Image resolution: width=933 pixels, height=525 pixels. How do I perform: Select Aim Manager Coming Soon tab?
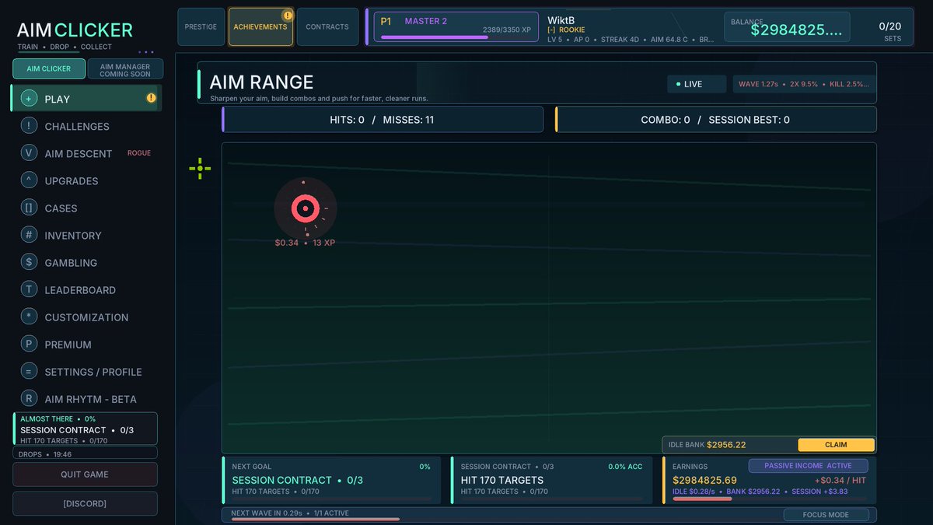pyautogui.click(x=125, y=68)
